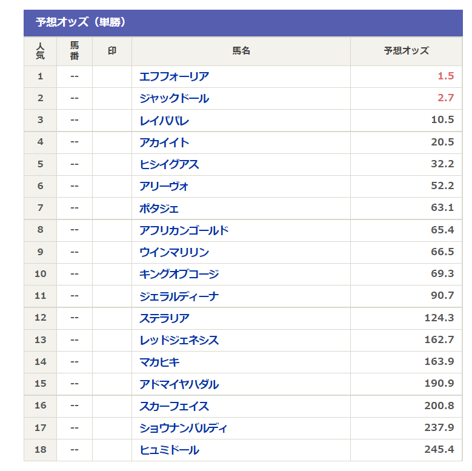Click the 馬名 column header

pyautogui.click(x=241, y=51)
